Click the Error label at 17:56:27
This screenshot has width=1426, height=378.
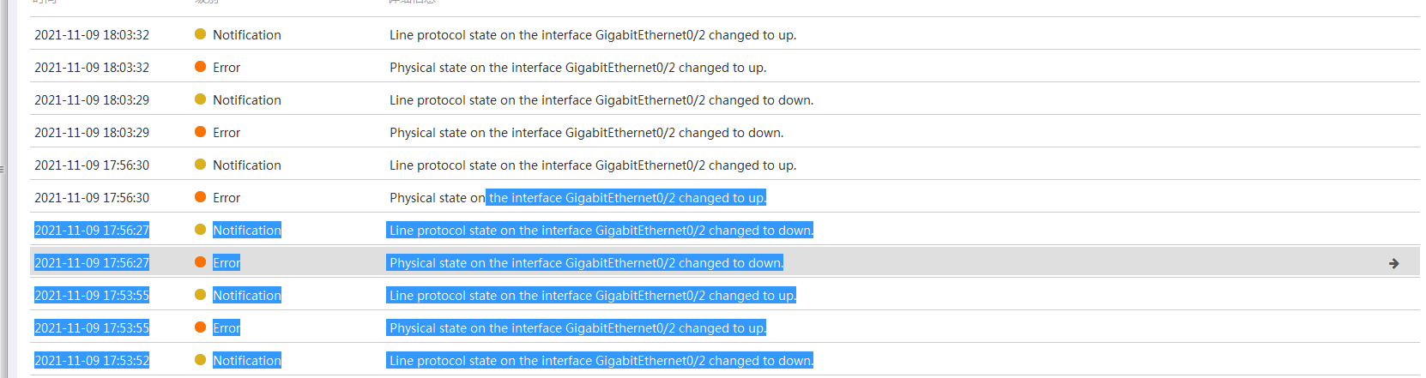point(227,263)
